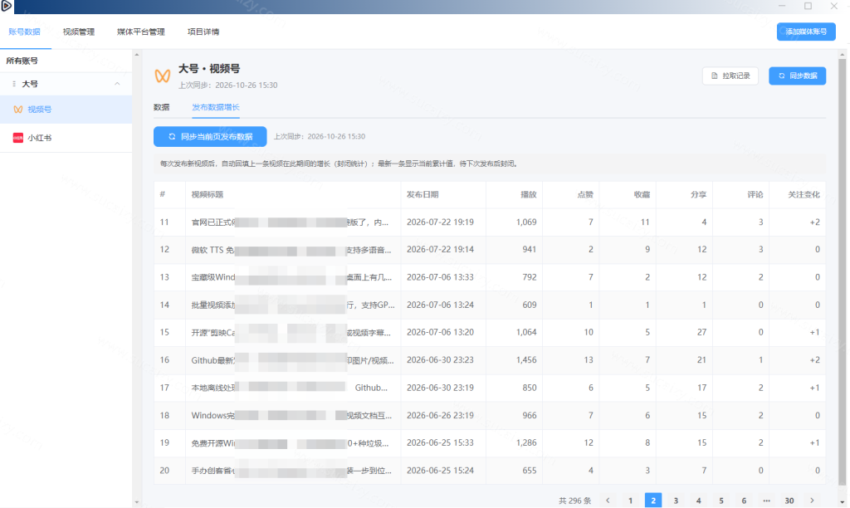
Task: Click 所有账号 sidebar heading
Action: 22,61
